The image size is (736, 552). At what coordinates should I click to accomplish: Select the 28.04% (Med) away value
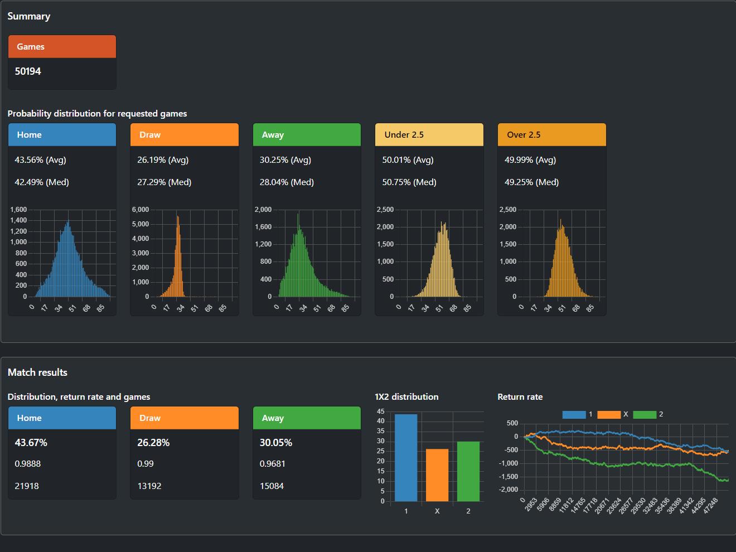pyautogui.click(x=287, y=182)
